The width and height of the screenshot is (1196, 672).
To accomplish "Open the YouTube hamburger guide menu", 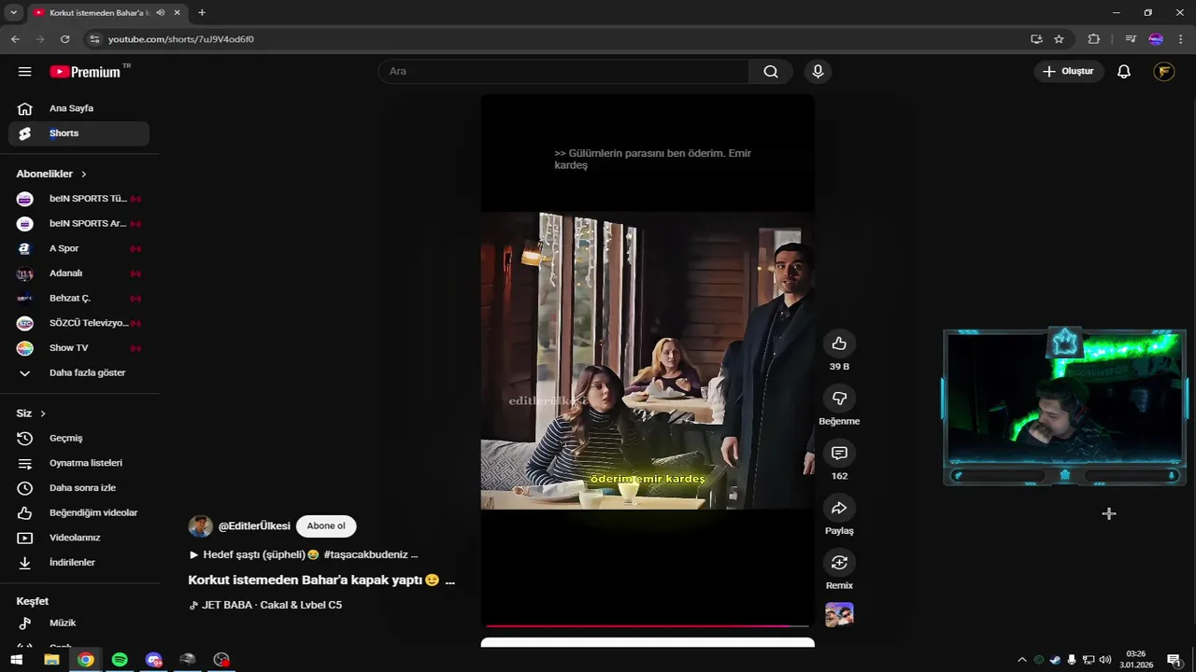I will 25,72.
